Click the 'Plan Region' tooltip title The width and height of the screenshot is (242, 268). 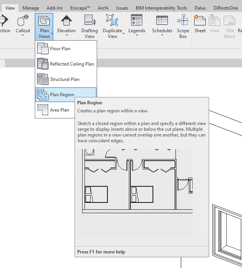pos(89,103)
